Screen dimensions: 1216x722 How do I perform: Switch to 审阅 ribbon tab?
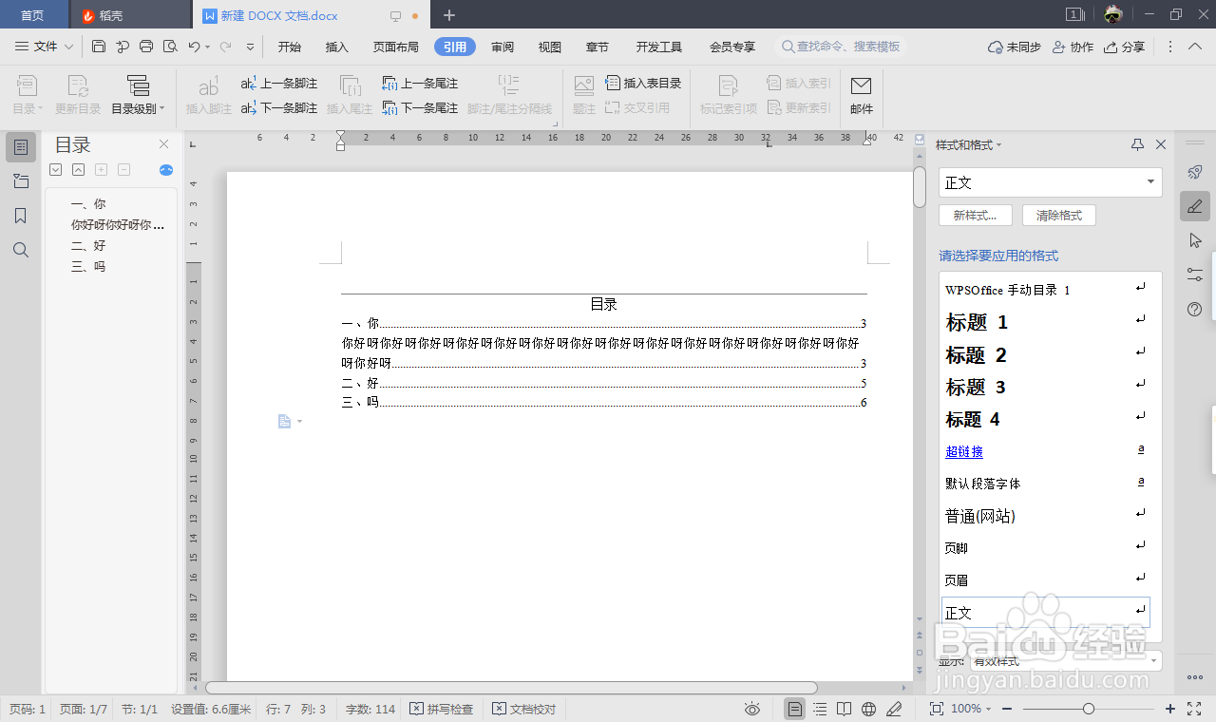tap(503, 47)
